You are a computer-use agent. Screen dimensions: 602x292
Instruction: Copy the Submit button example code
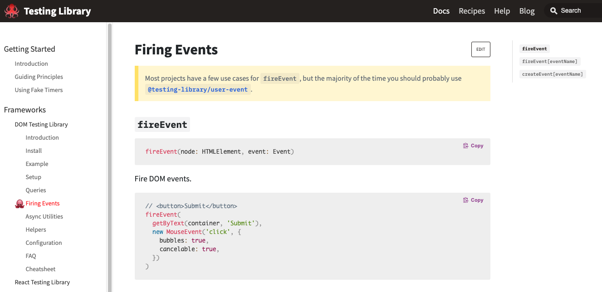click(x=473, y=200)
